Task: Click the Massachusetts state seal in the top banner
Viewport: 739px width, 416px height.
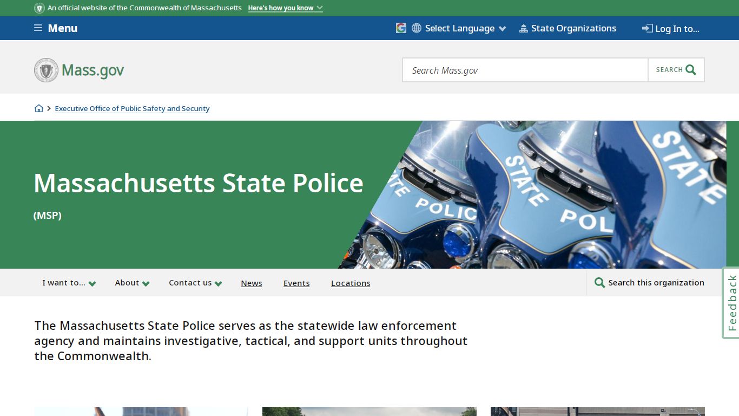Action: point(39,8)
